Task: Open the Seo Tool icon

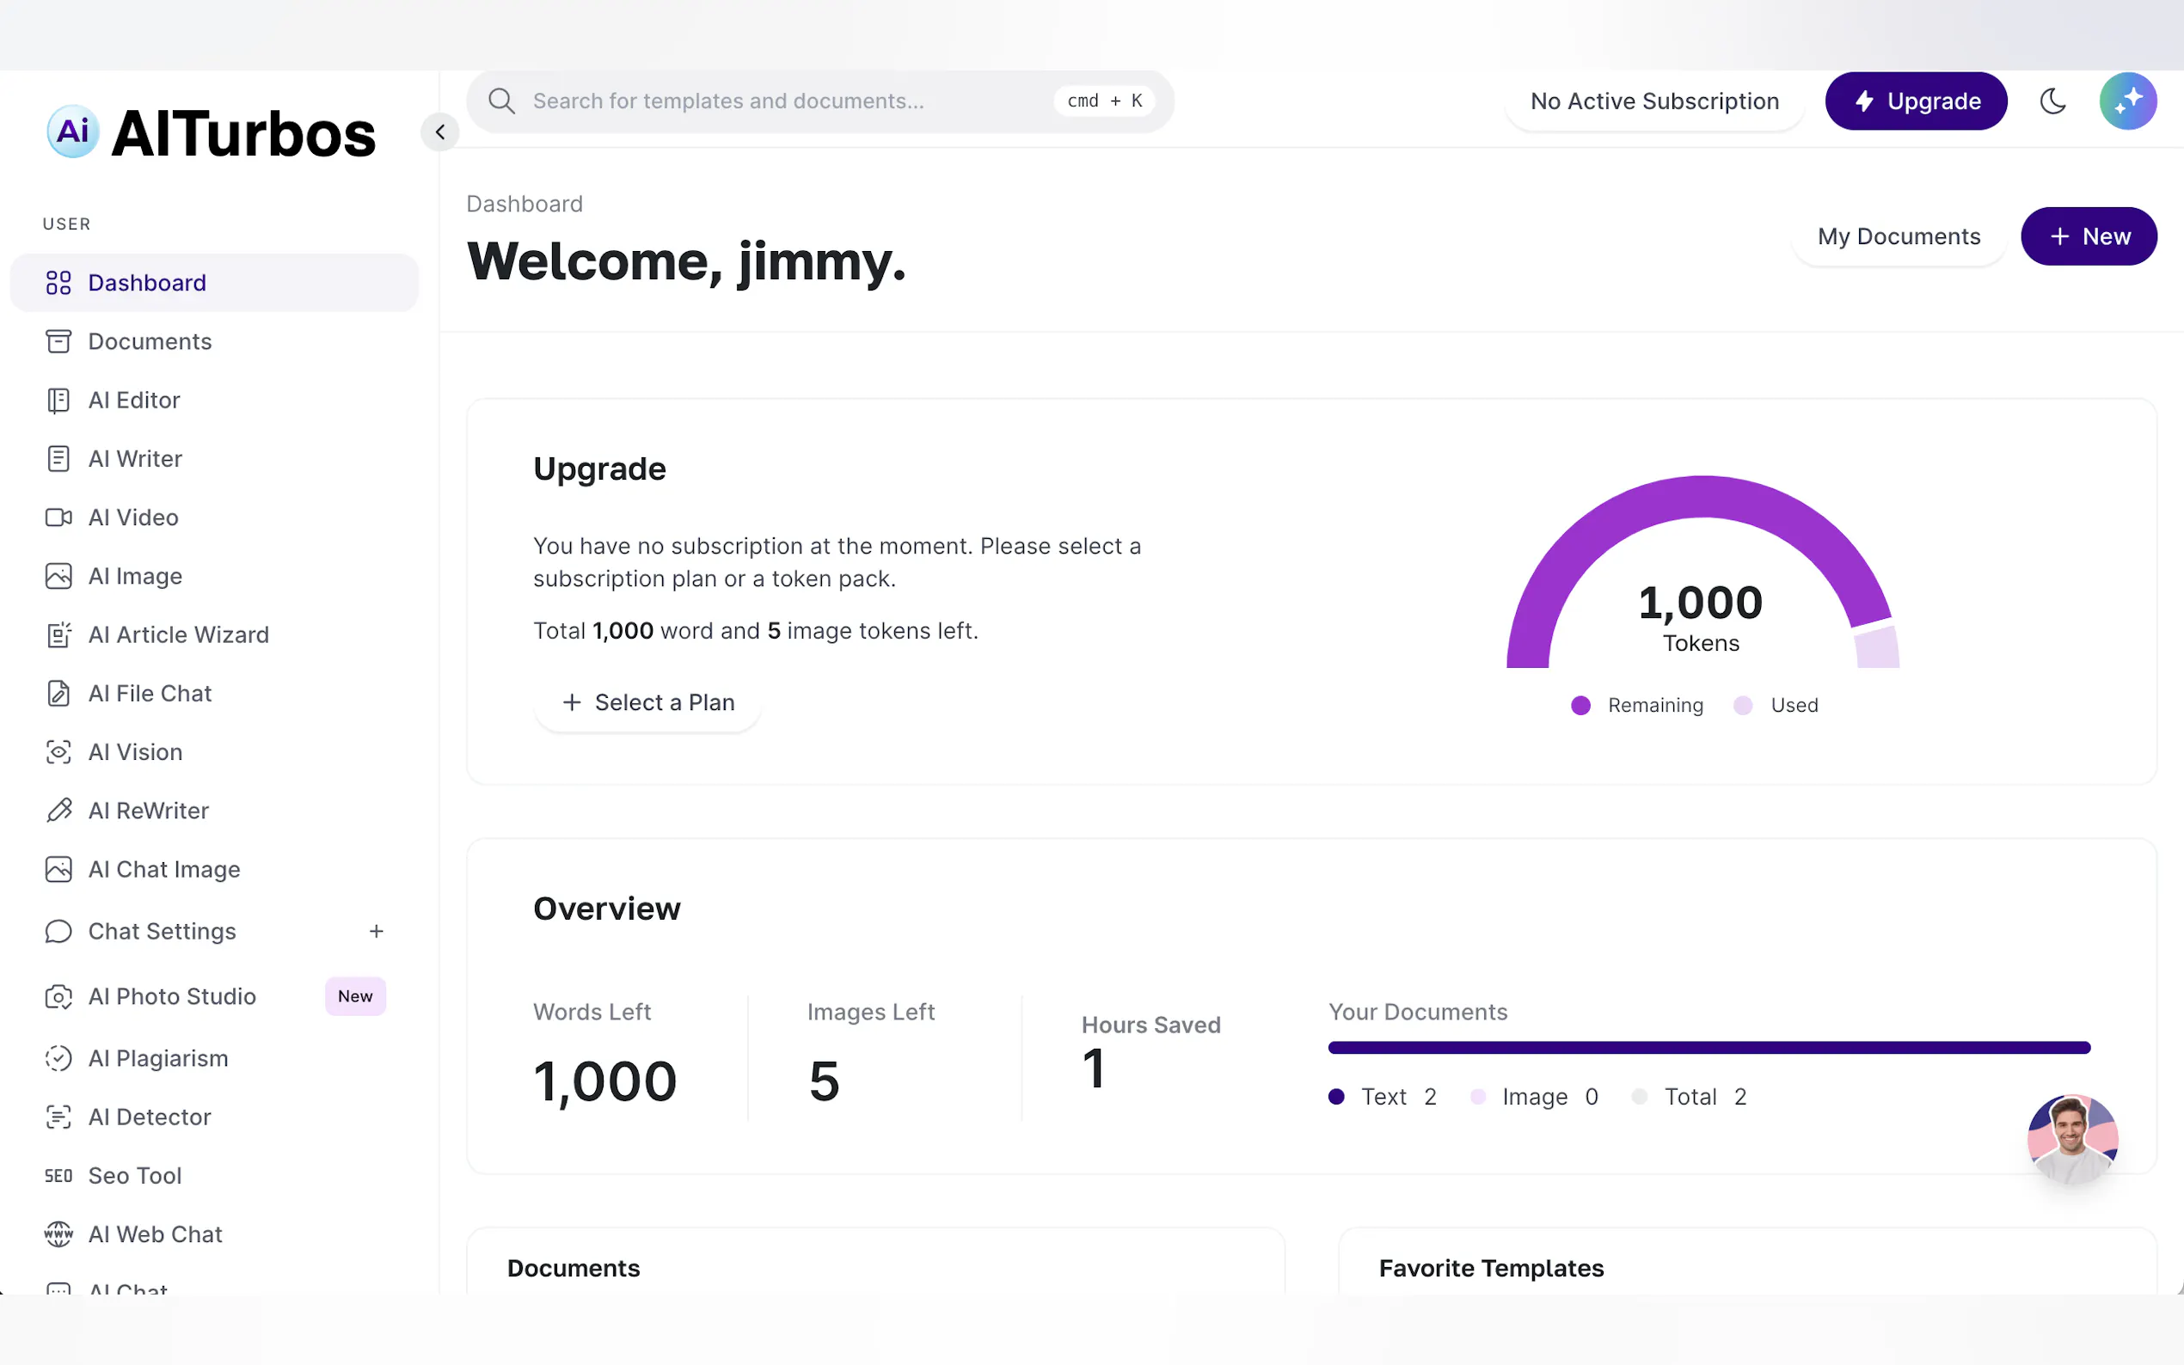Action: point(58,1175)
